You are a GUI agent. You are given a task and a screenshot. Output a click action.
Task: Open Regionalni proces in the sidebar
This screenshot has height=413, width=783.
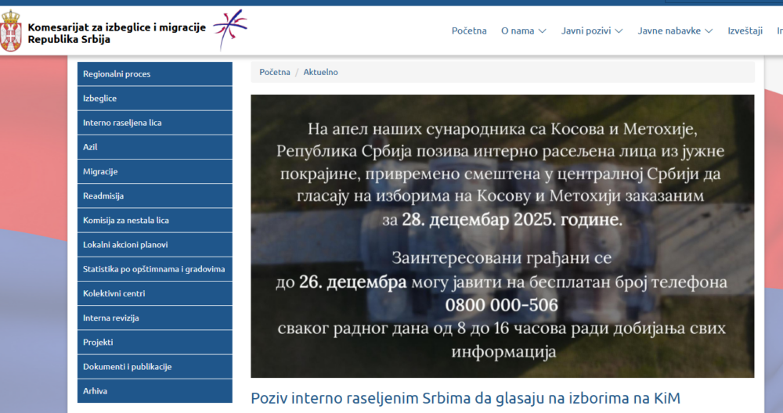point(155,74)
